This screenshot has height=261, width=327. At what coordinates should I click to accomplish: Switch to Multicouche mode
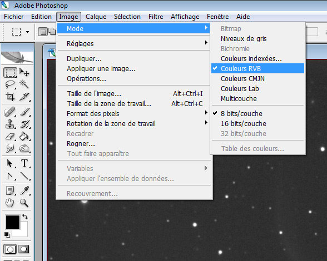(x=257, y=98)
